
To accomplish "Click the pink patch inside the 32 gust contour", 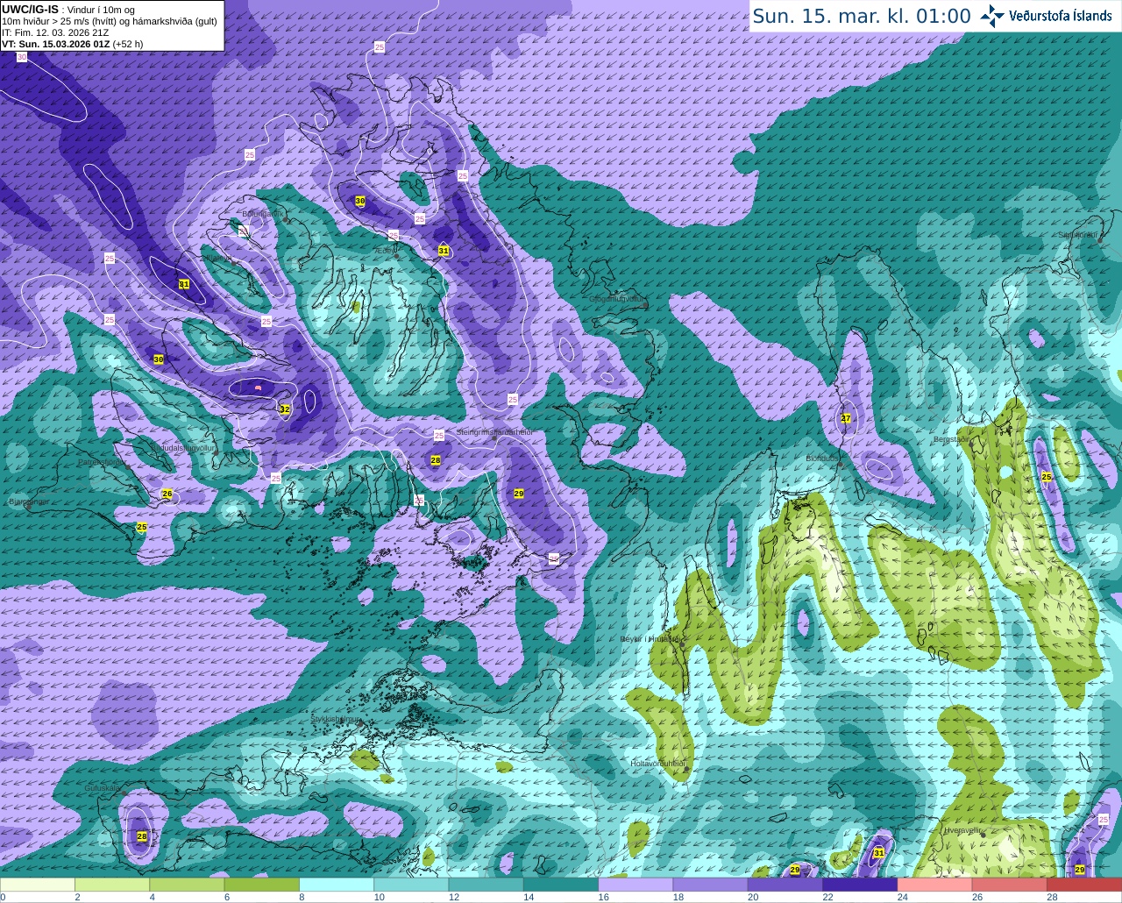I will pos(257,387).
